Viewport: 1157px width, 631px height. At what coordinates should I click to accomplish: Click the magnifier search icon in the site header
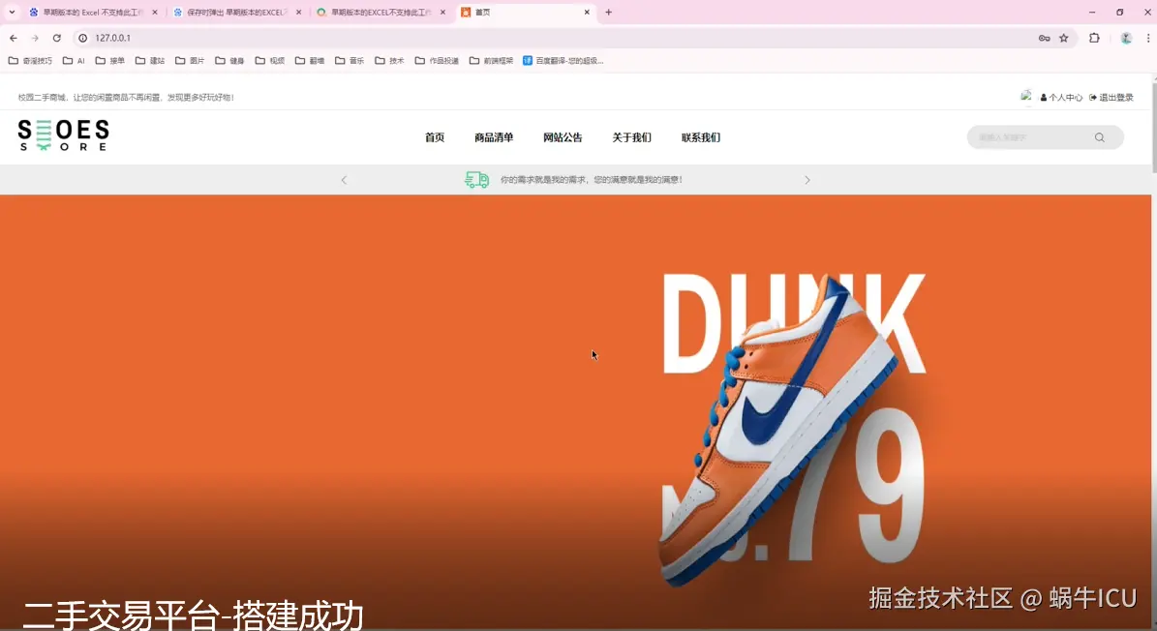tap(1100, 137)
